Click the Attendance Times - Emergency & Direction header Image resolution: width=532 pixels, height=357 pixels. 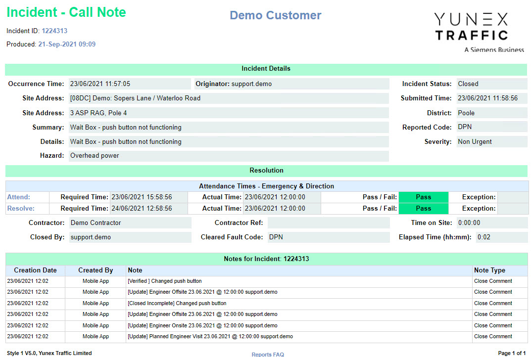point(267,186)
